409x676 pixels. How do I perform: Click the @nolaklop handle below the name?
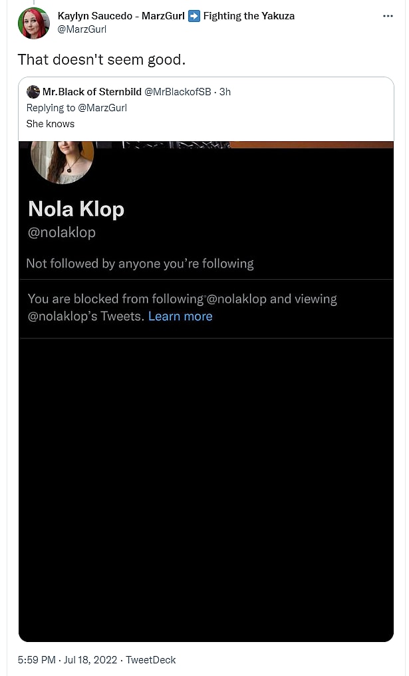(x=62, y=232)
